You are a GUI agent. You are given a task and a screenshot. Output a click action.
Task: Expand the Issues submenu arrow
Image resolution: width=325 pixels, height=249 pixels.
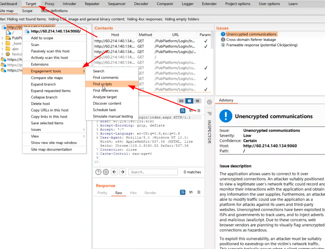coord(84,129)
